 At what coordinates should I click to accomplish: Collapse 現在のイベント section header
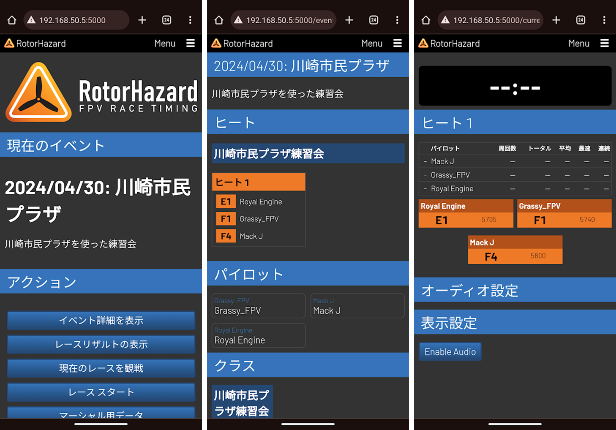[101, 145]
